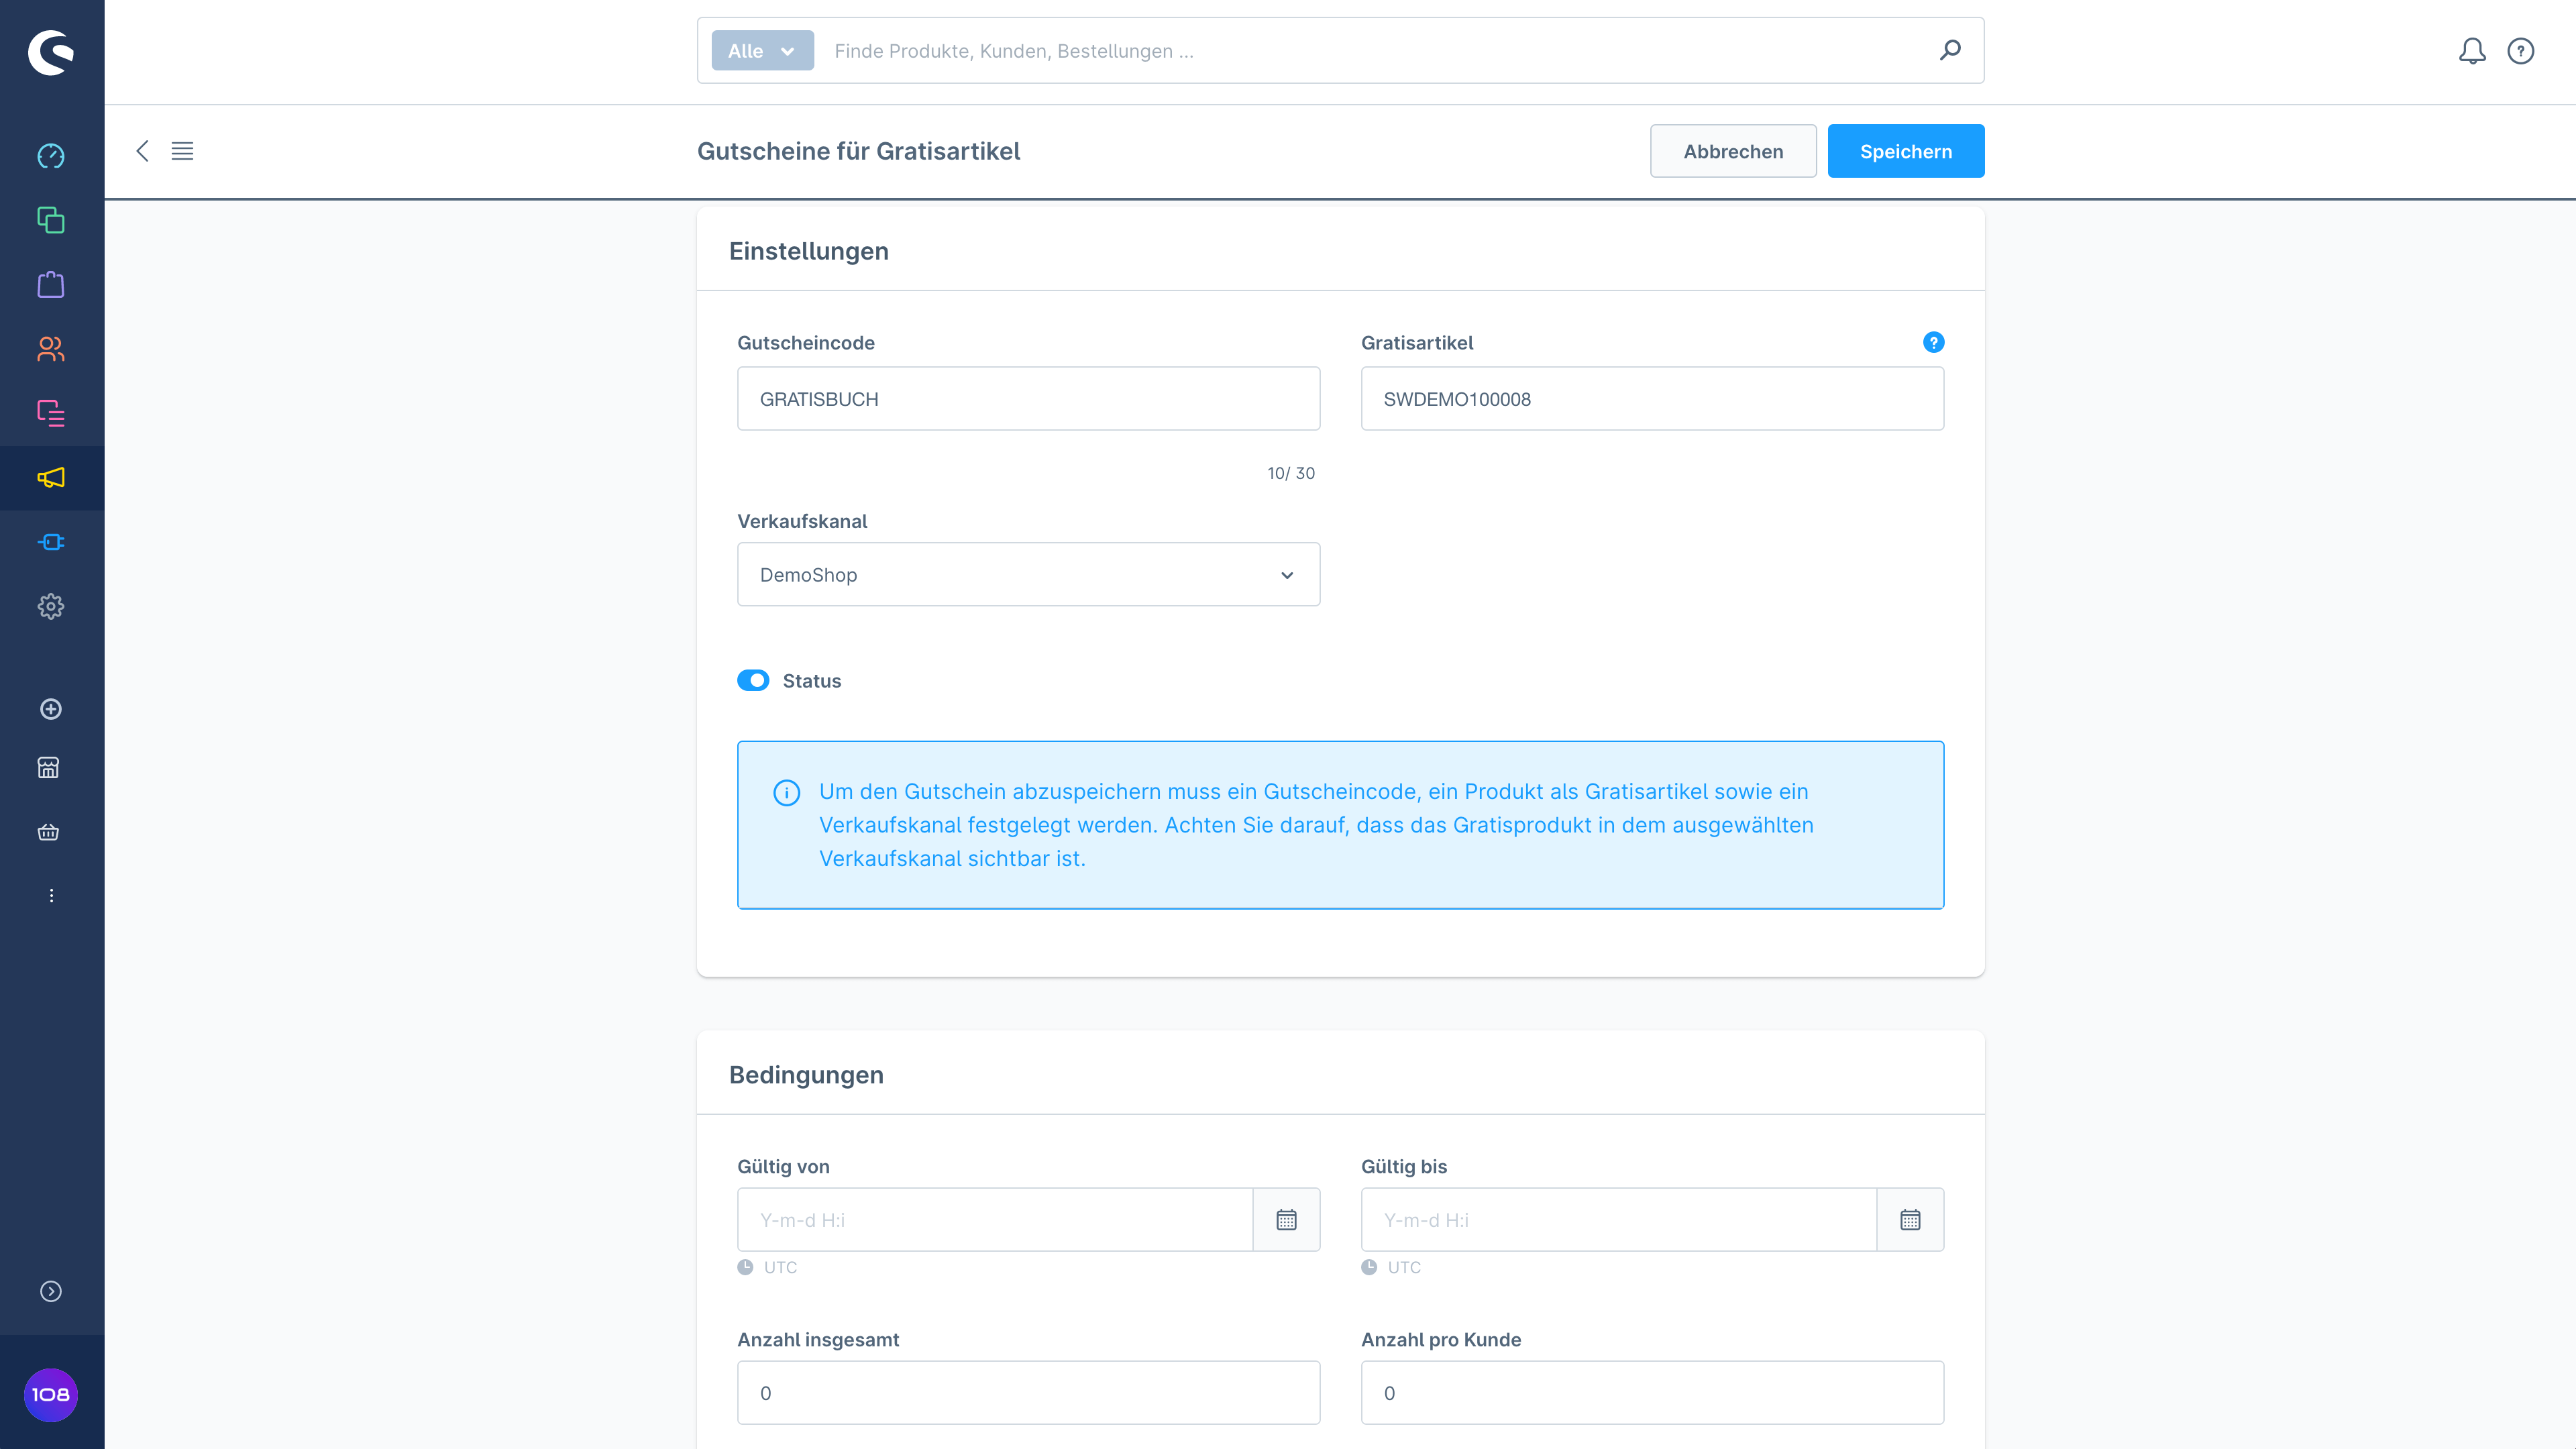Click the search magnifier icon

pos(1950,50)
